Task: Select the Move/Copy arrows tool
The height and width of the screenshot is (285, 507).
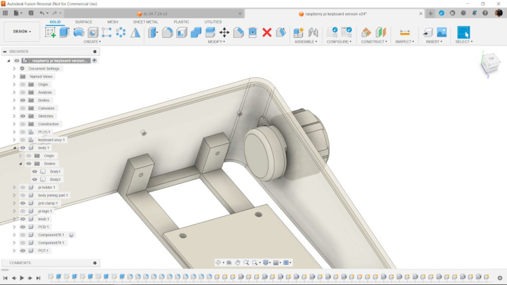Action: (x=224, y=32)
